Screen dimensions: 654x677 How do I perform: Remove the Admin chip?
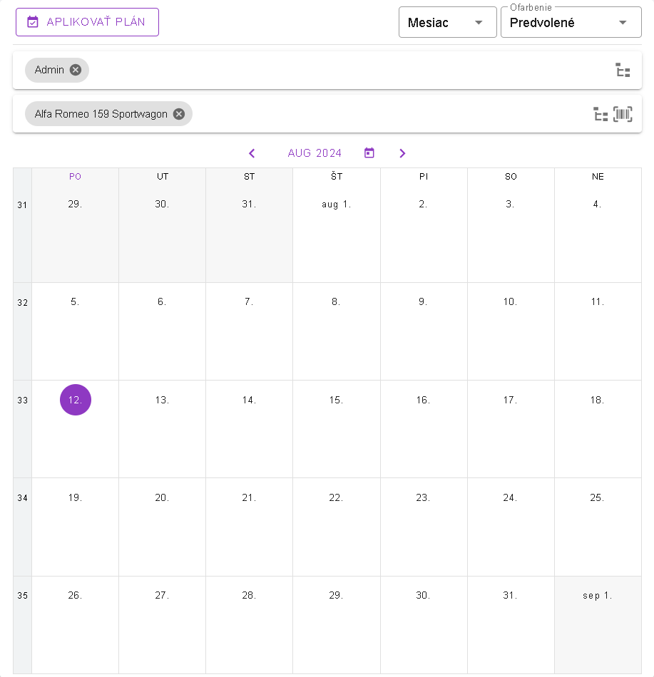tap(76, 70)
